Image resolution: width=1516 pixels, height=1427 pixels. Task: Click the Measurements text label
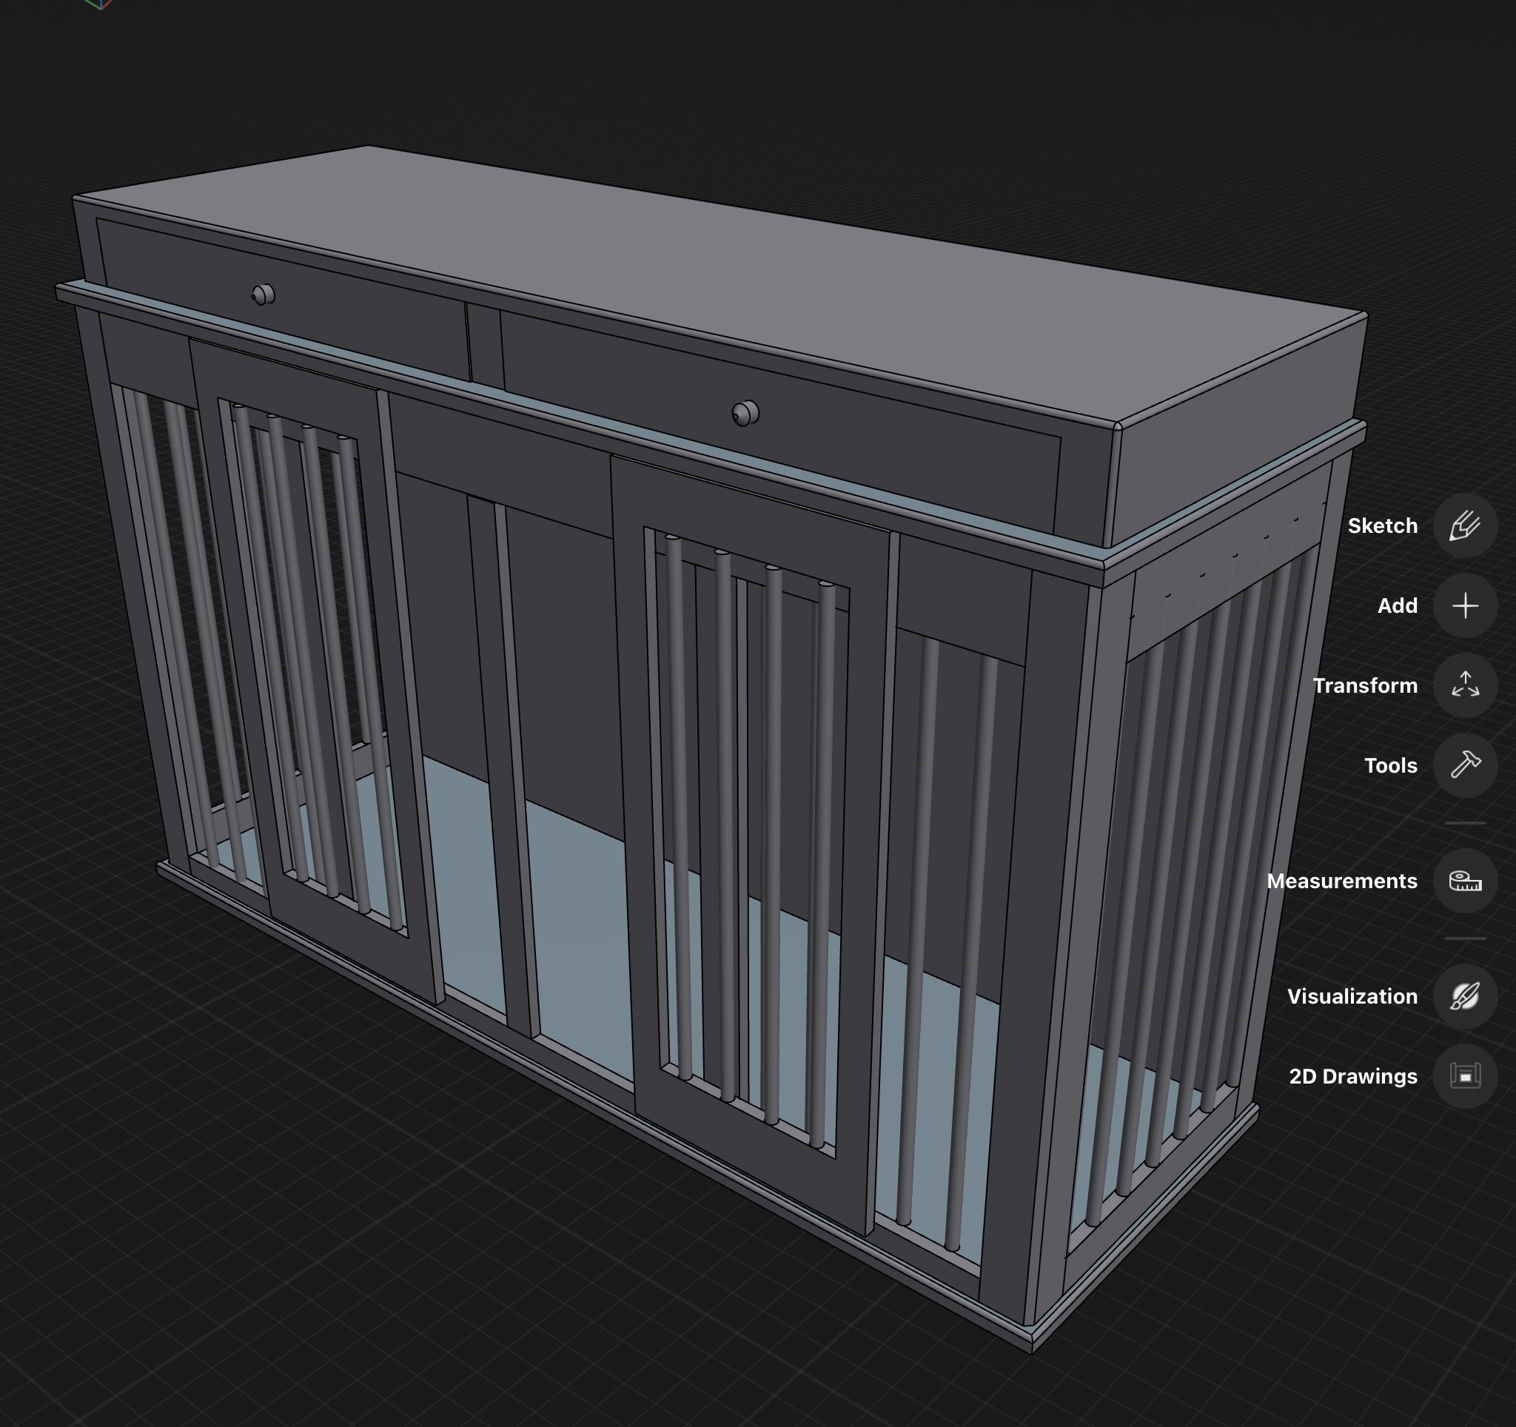pyautogui.click(x=1341, y=882)
